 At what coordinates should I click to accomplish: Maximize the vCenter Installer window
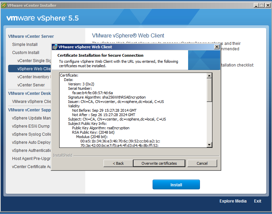point(261,5)
